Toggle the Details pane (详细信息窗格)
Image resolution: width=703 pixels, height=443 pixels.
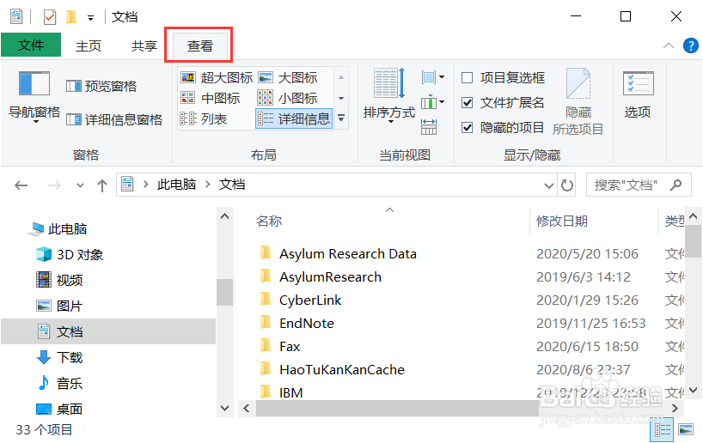click(x=114, y=119)
